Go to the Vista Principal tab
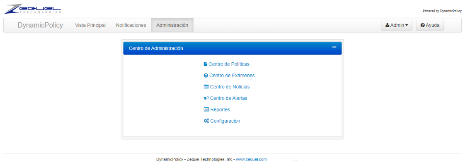The height and width of the screenshot is (168, 465). (x=90, y=25)
